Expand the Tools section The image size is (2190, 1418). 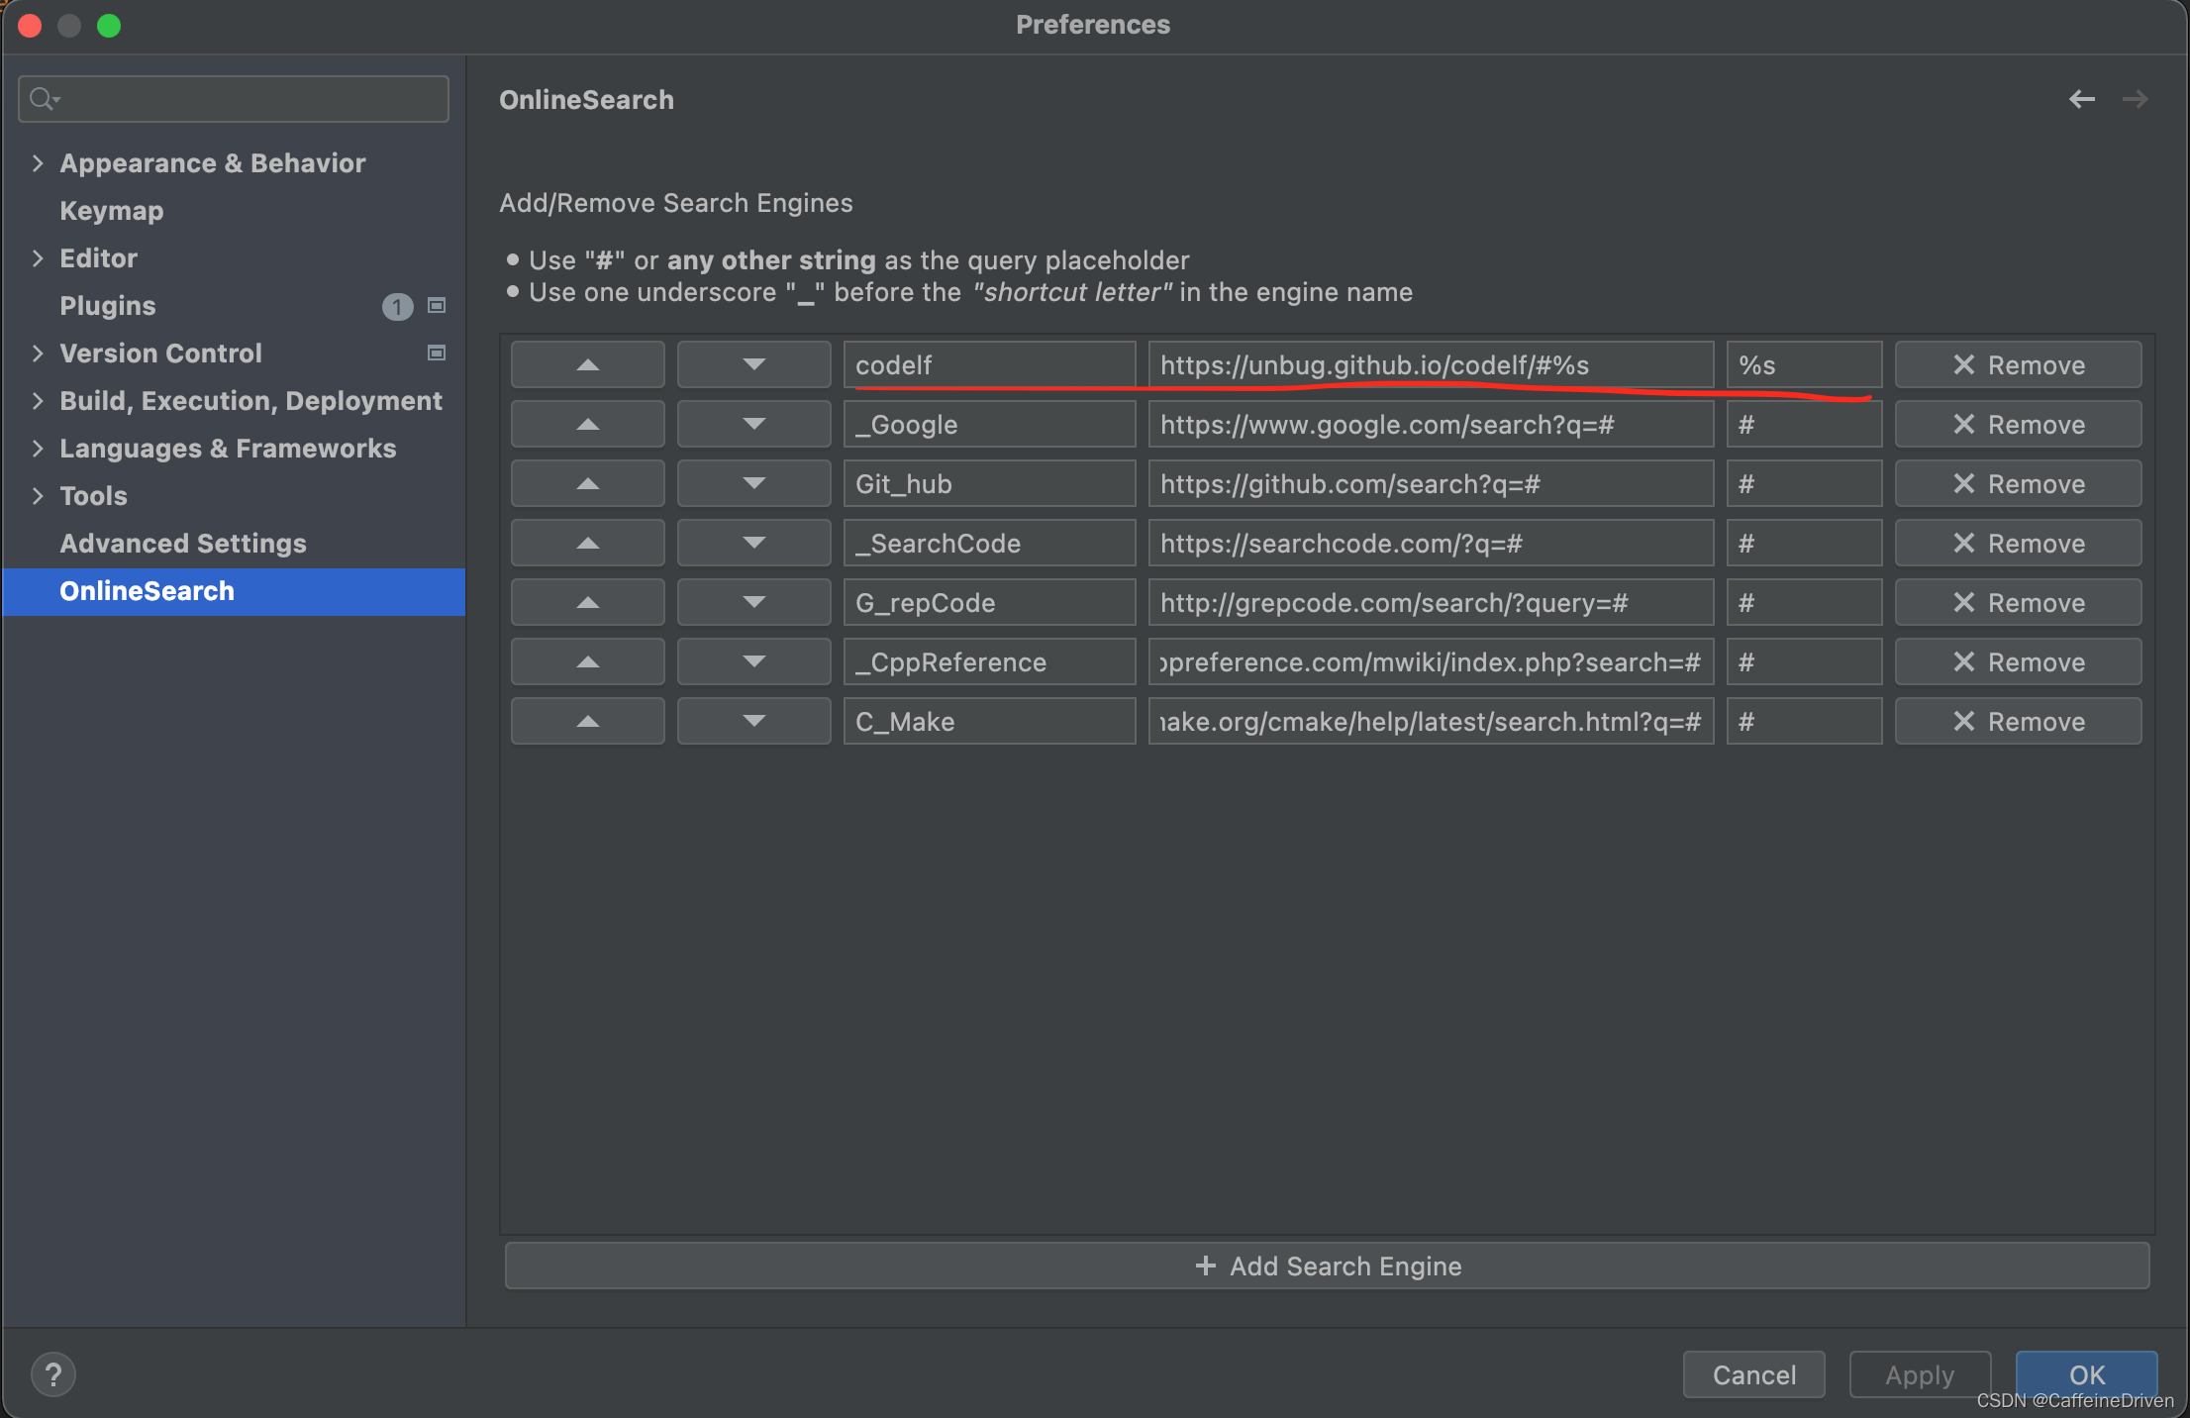pos(38,495)
